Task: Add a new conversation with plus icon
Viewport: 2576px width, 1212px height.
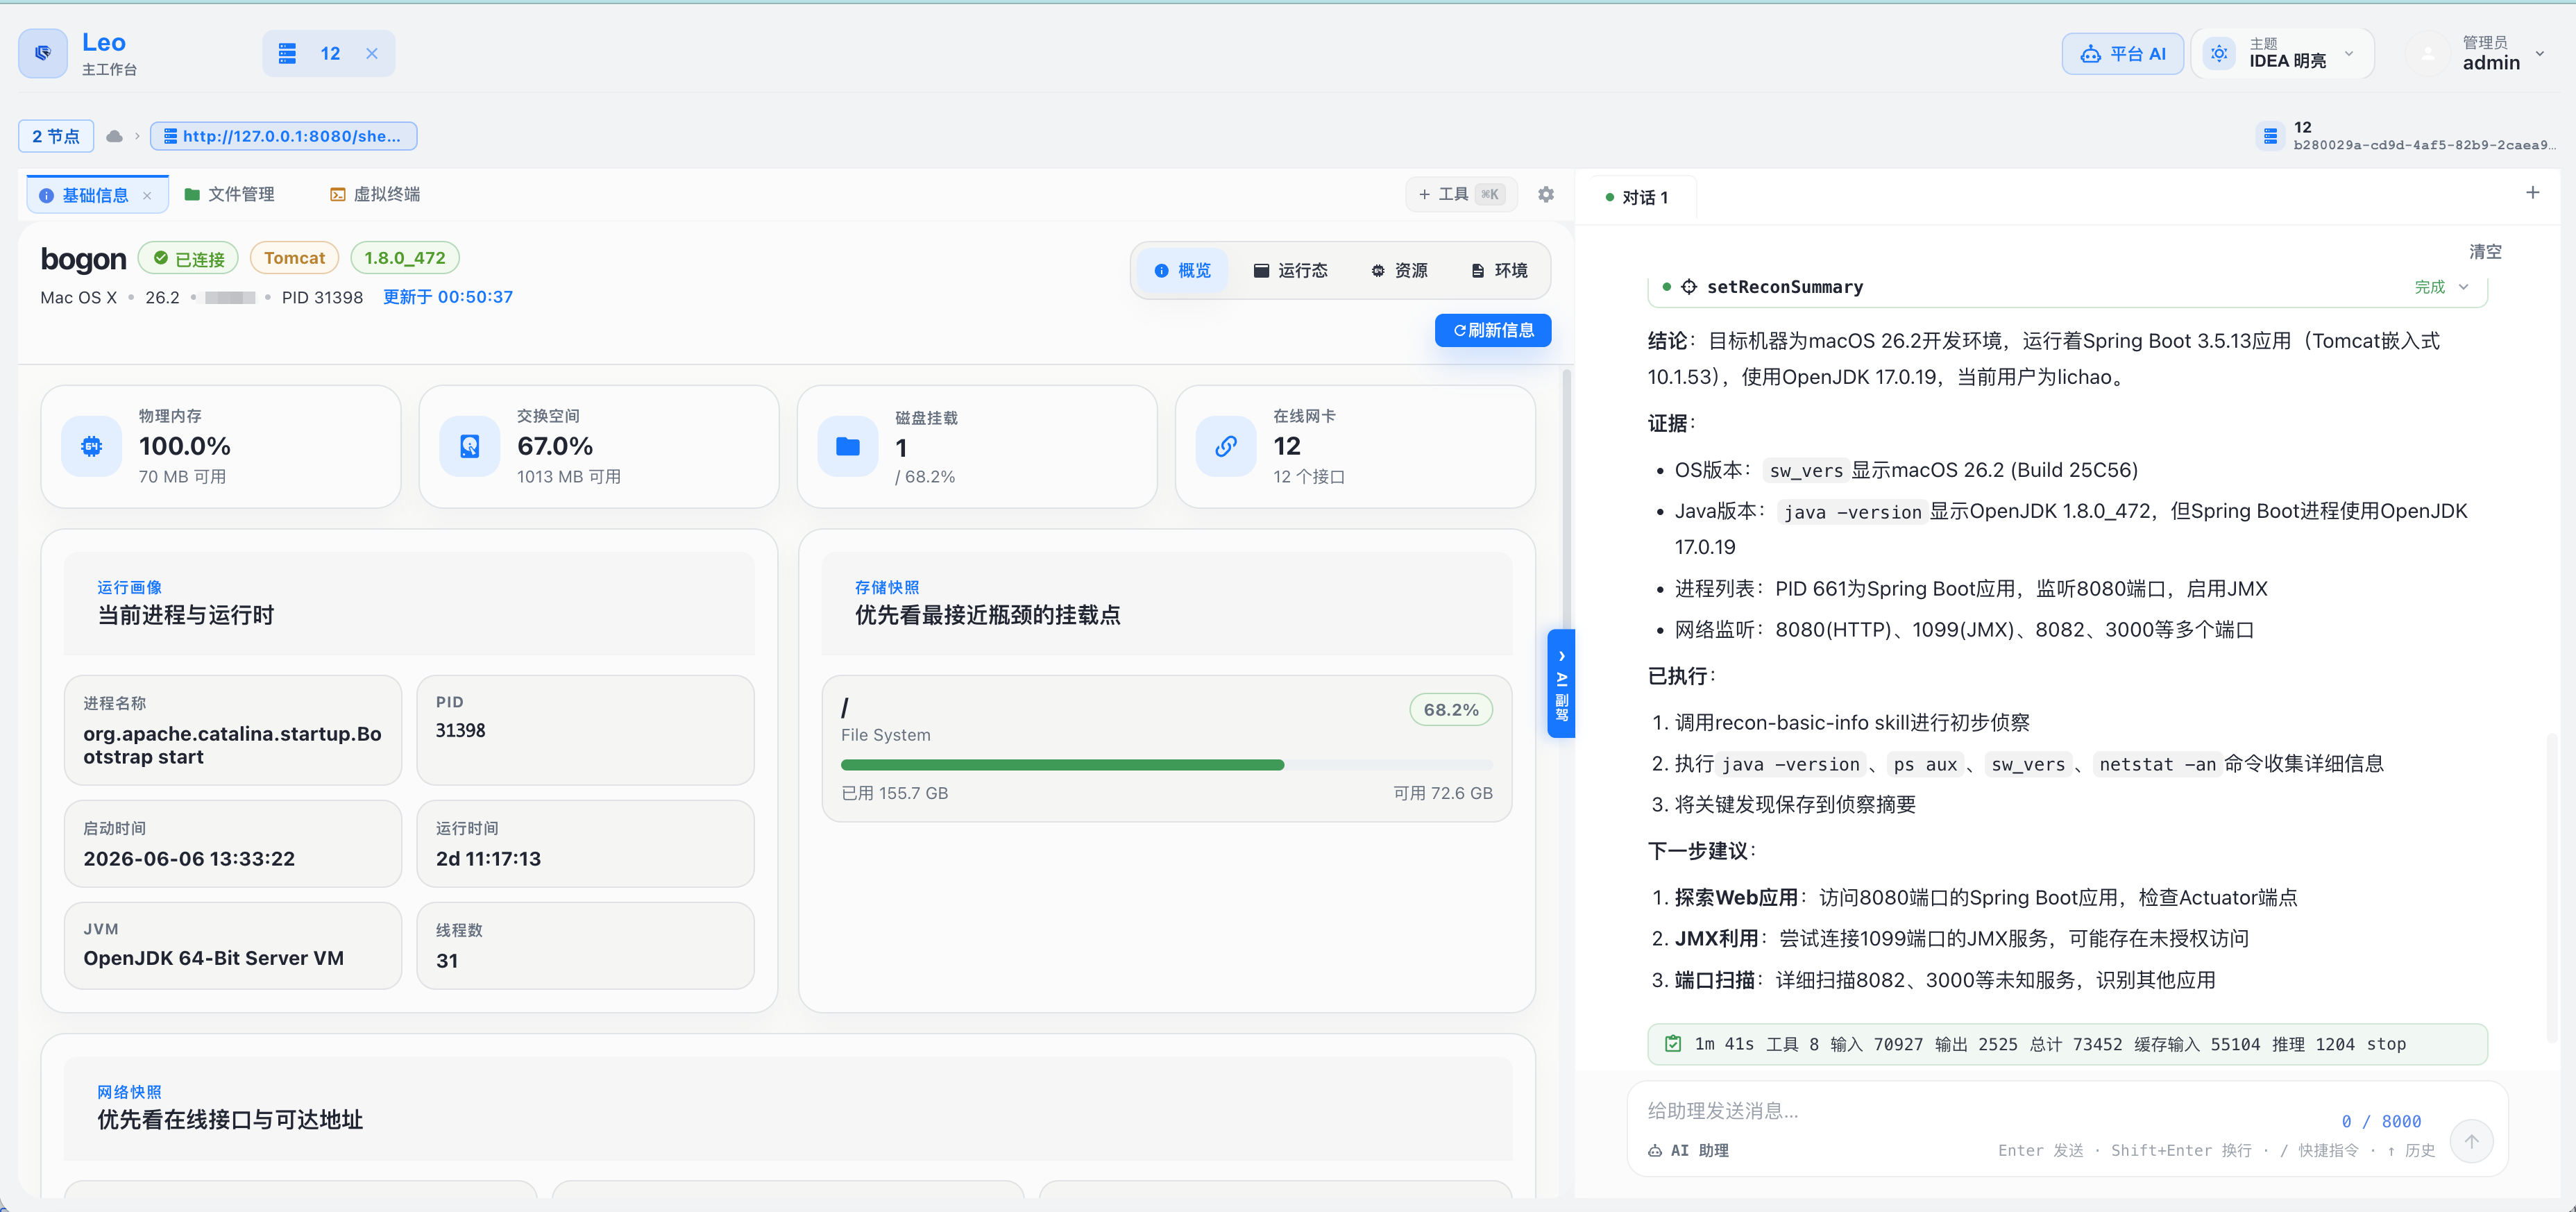Action: pyautogui.click(x=2533, y=192)
